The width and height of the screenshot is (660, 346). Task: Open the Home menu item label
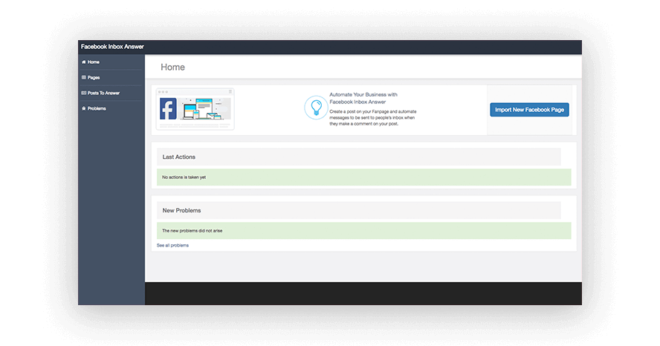coord(94,62)
